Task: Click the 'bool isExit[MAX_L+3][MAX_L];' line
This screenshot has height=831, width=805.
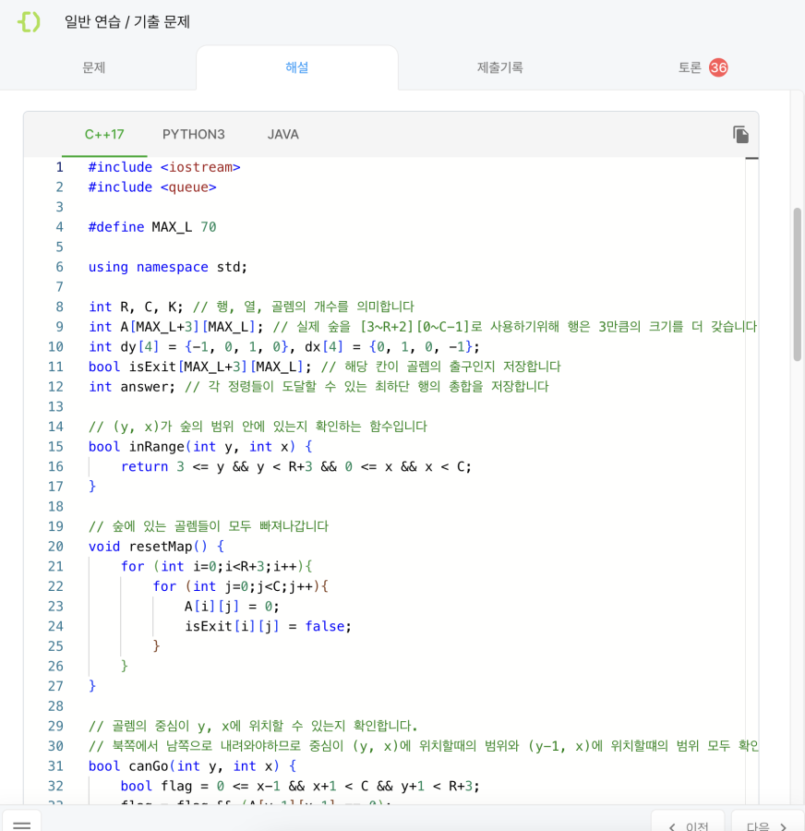Action: pyautogui.click(x=324, y=367)
